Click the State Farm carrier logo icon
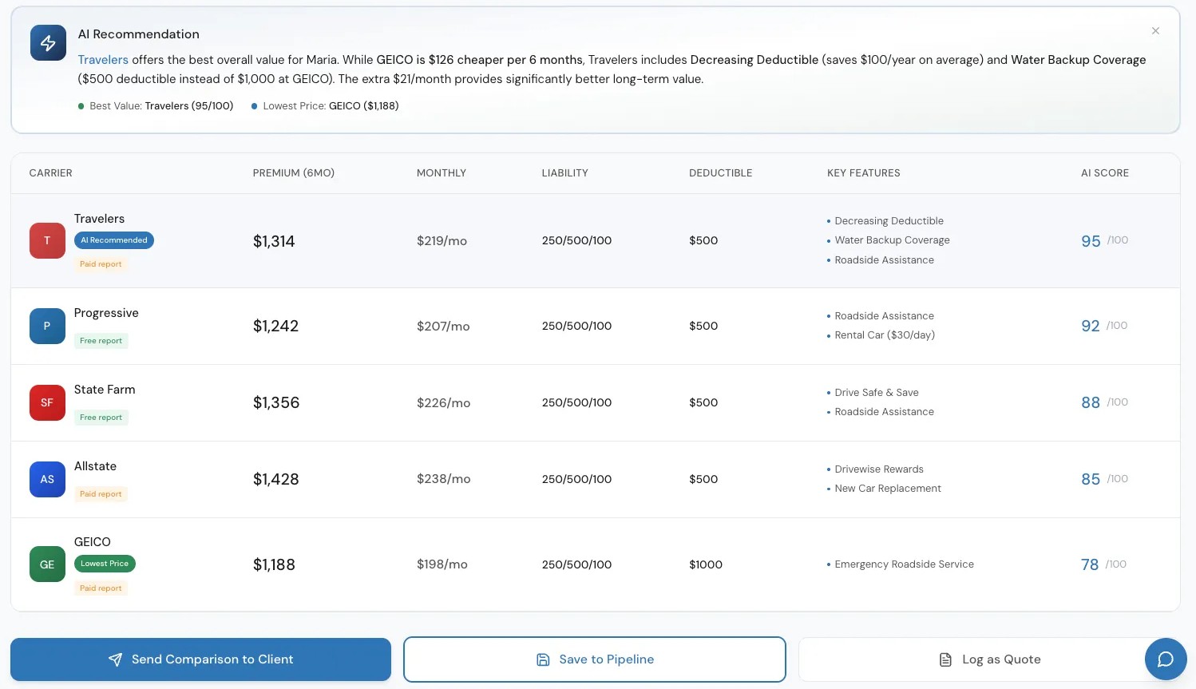The image size is (1196, 689). click(x=47, y=402)
